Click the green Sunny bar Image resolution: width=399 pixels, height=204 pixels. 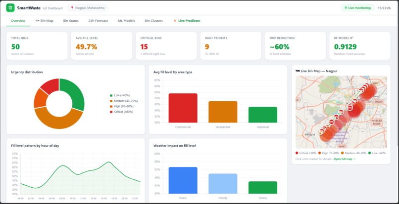click(x=263, y=187)
